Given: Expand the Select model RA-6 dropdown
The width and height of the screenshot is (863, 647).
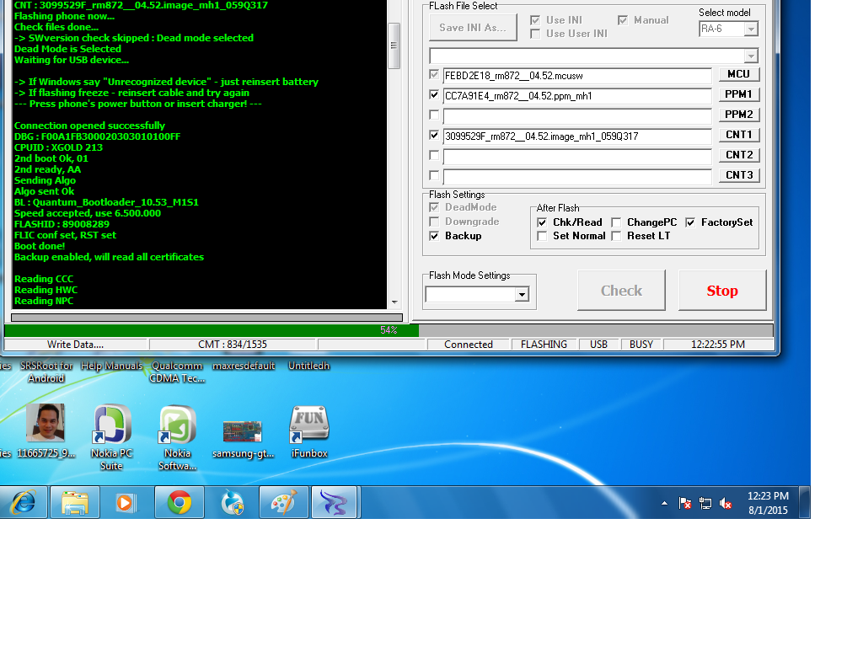Looking at the screenshot, I should coord(751,29).
